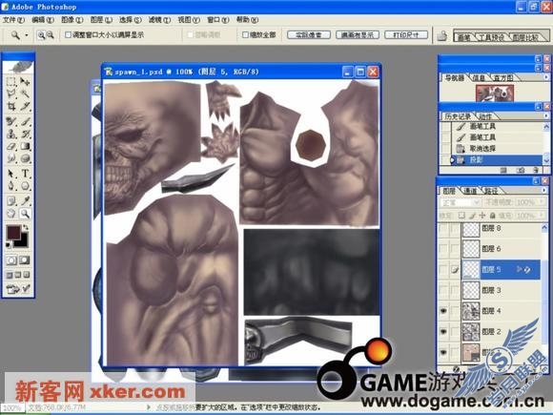The image size is (553, 415).
Task: Click the 实际像素 button
Action: tap(309, 35)
